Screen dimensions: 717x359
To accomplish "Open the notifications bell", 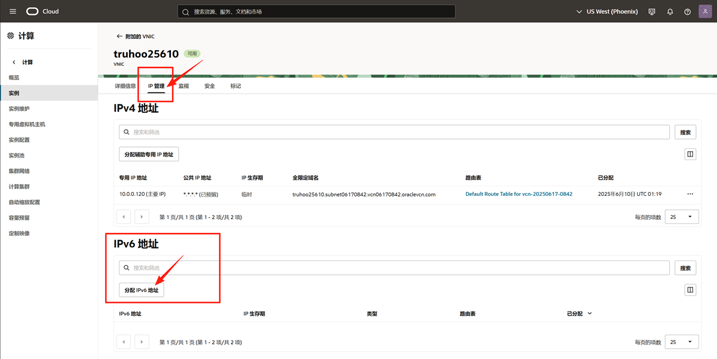I will (670, 11).
